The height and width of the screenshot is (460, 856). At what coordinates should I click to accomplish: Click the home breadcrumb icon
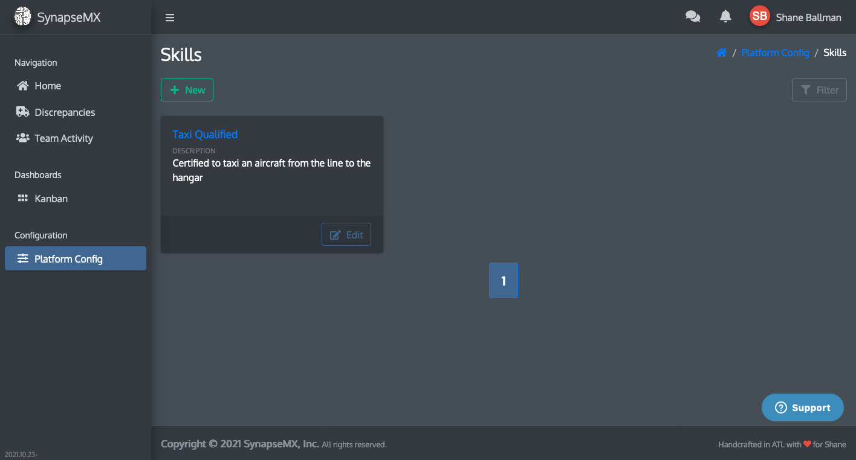point(721,53)
